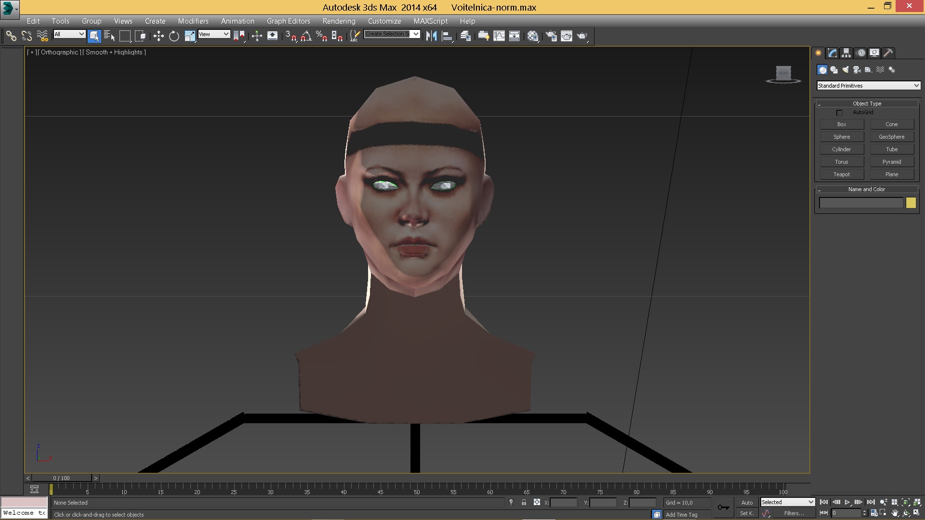Expand the selection filter All dropdown
This screenshot has height=520, width=925.
click(x=69, y=34)
